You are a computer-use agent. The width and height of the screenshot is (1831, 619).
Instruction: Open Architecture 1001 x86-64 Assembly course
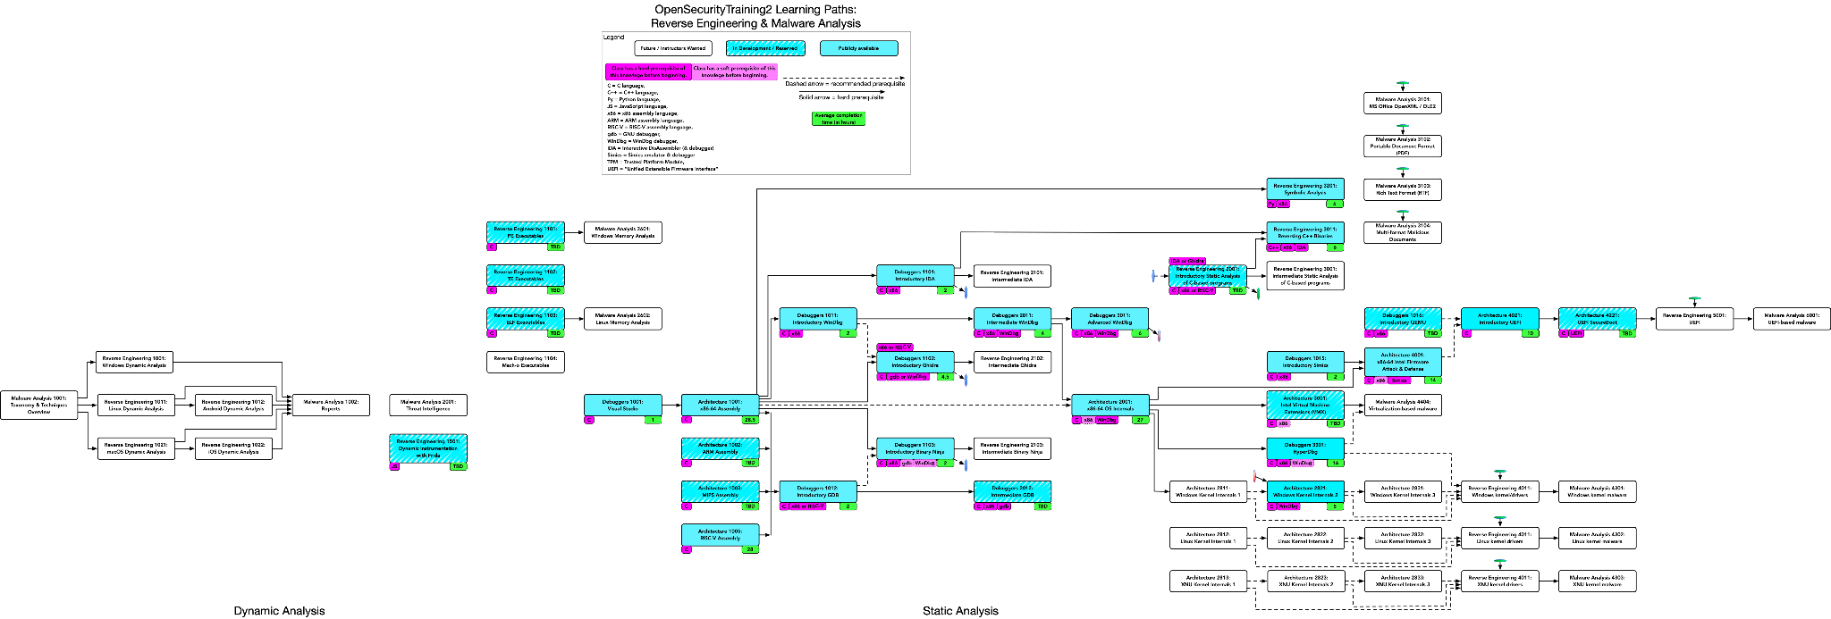(720, 405)
